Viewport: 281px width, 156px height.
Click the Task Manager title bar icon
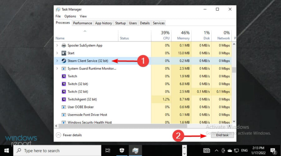click(x=58, y=9)
